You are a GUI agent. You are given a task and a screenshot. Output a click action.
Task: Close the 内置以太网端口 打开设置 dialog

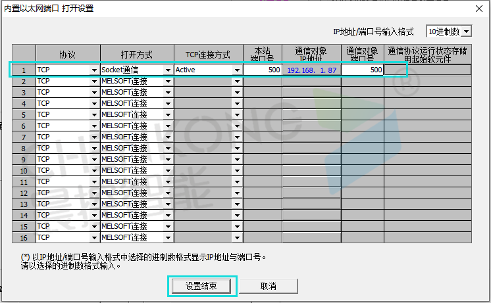478,9
